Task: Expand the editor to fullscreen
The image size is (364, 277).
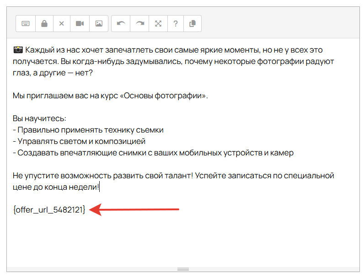Action: pos(158,23)
